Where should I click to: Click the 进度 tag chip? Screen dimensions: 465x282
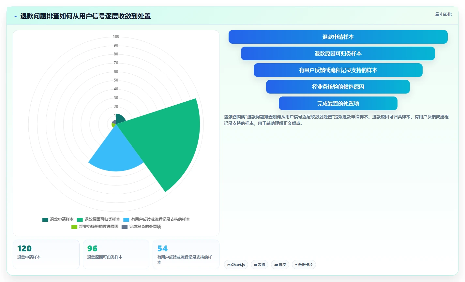pos(280,265)
